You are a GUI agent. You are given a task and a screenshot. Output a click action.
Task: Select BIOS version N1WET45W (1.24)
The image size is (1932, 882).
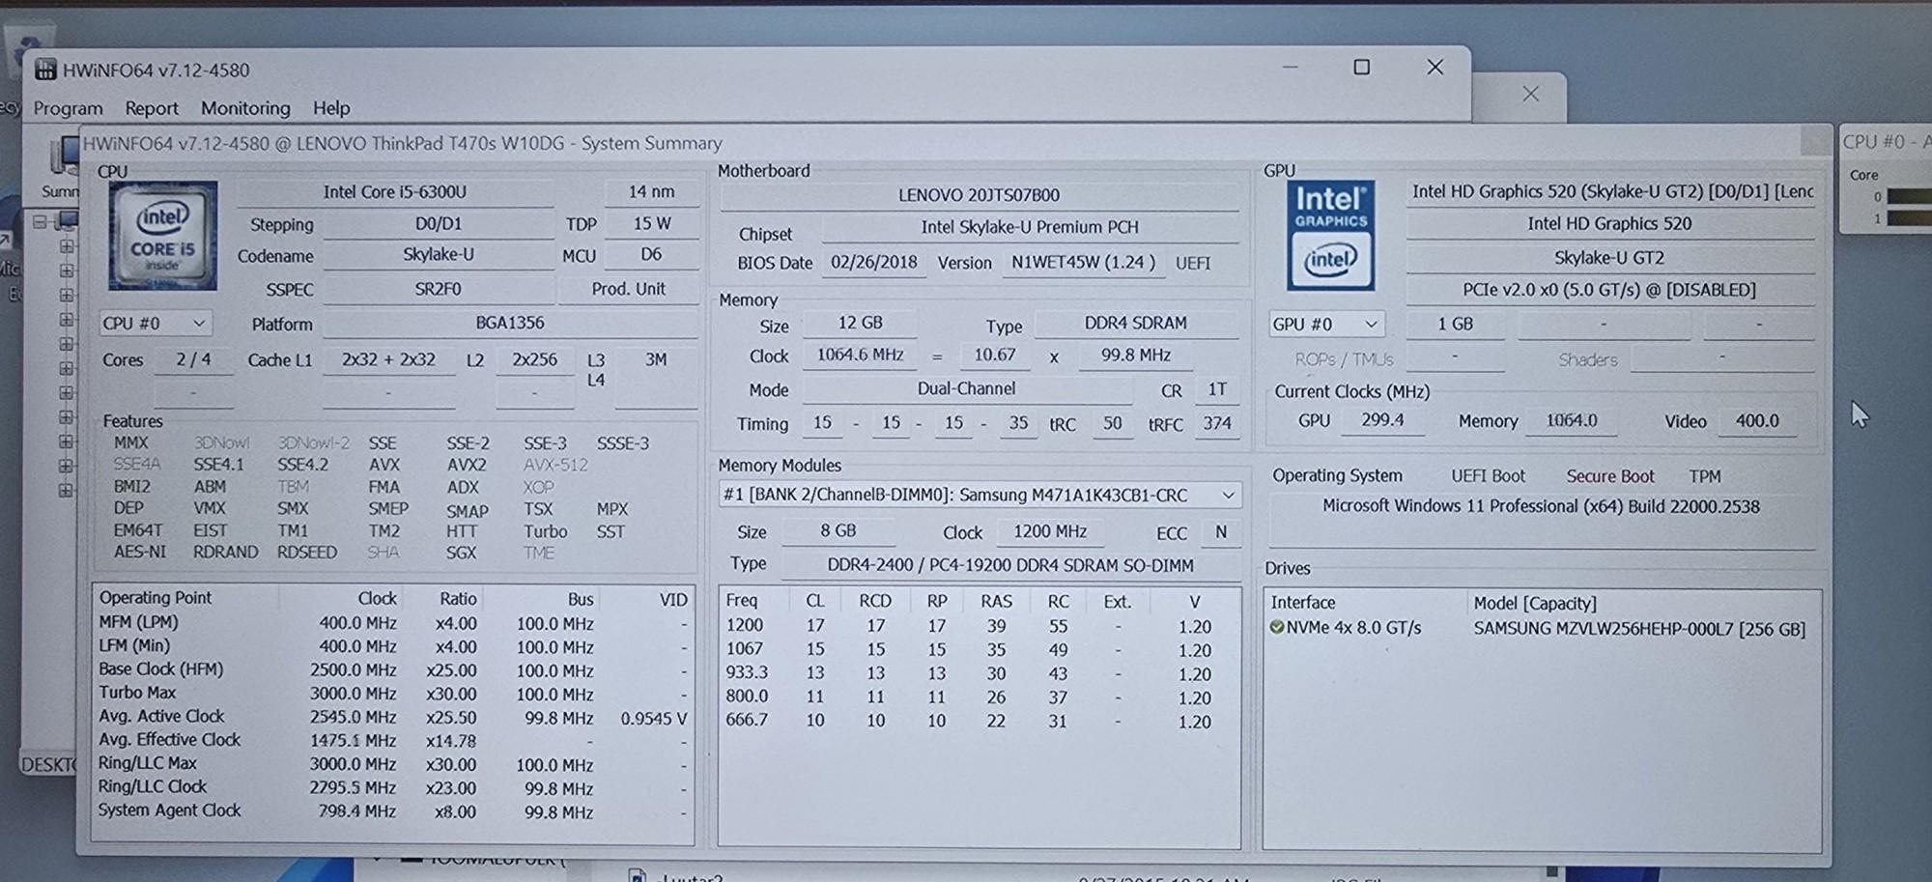[1083, 263]
